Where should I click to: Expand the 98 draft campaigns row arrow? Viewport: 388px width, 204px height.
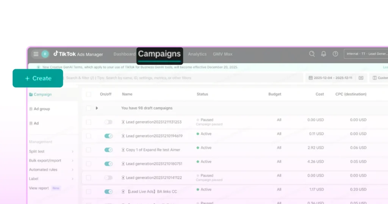click(x=97, y=108)
